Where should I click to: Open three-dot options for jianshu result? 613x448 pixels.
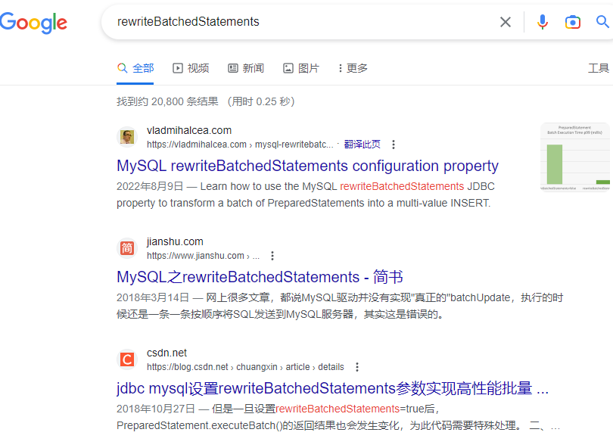point(272,255)
